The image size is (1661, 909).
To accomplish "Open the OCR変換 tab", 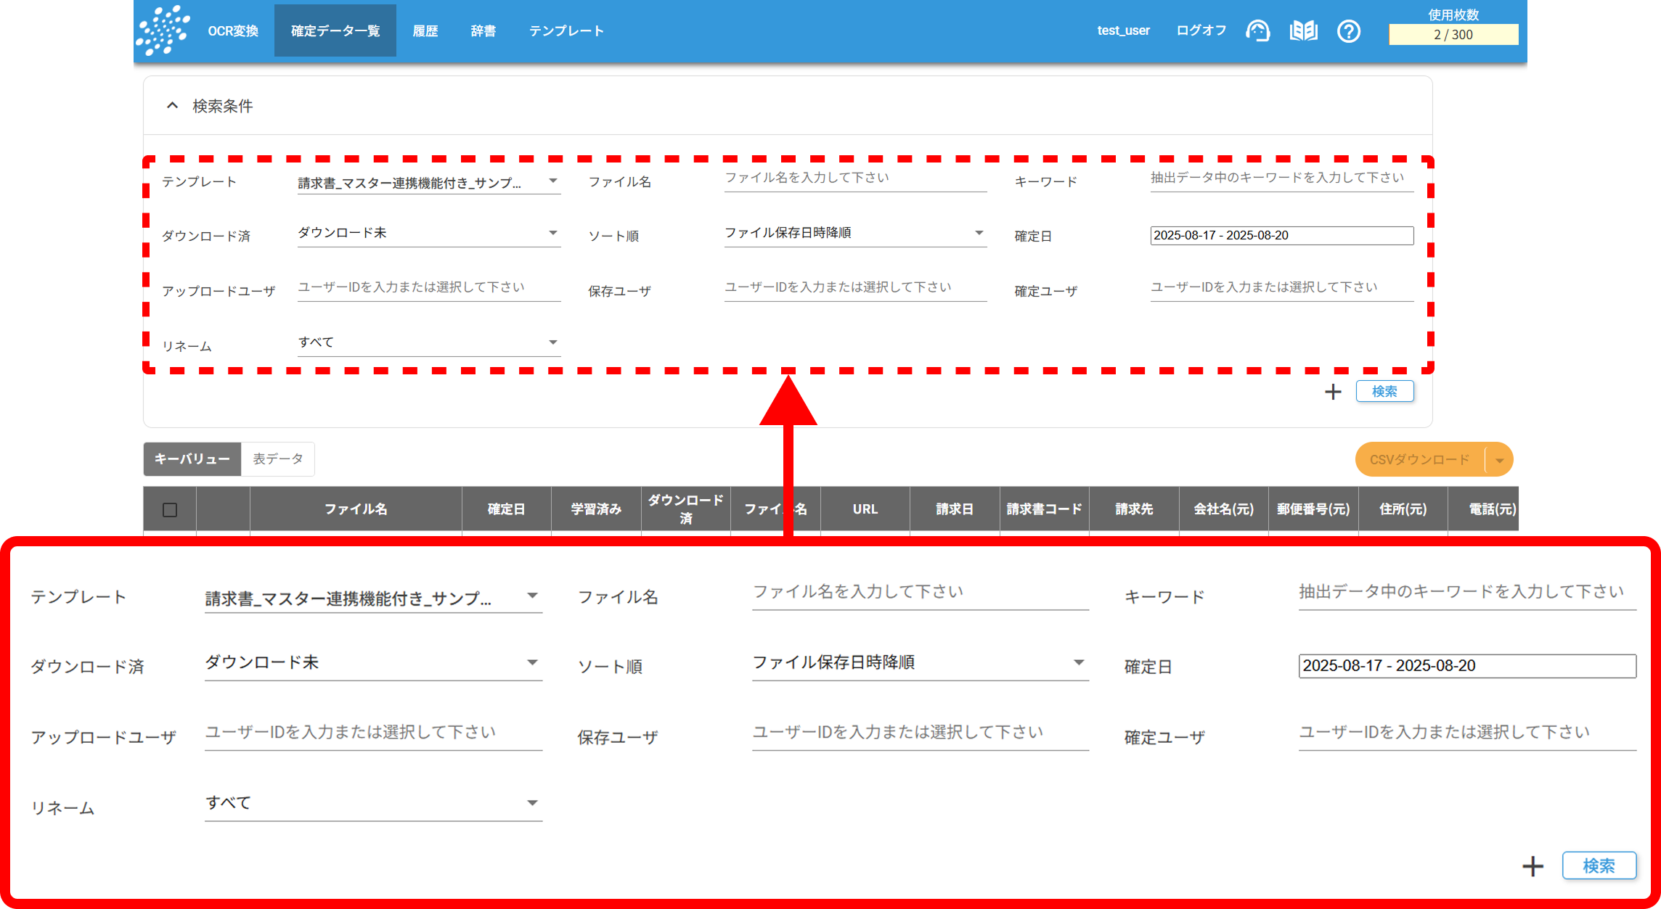I will click(x=233, y=30).
